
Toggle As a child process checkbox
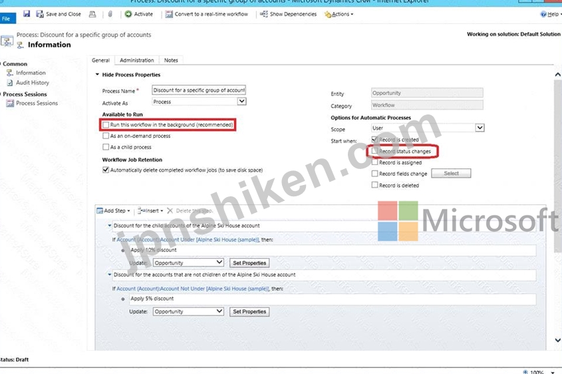click(x=106, y=147)
